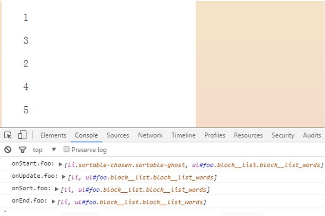Click the console filter funnel icon
The width and height of the screenshot is (325, 216).
[22, 150]
